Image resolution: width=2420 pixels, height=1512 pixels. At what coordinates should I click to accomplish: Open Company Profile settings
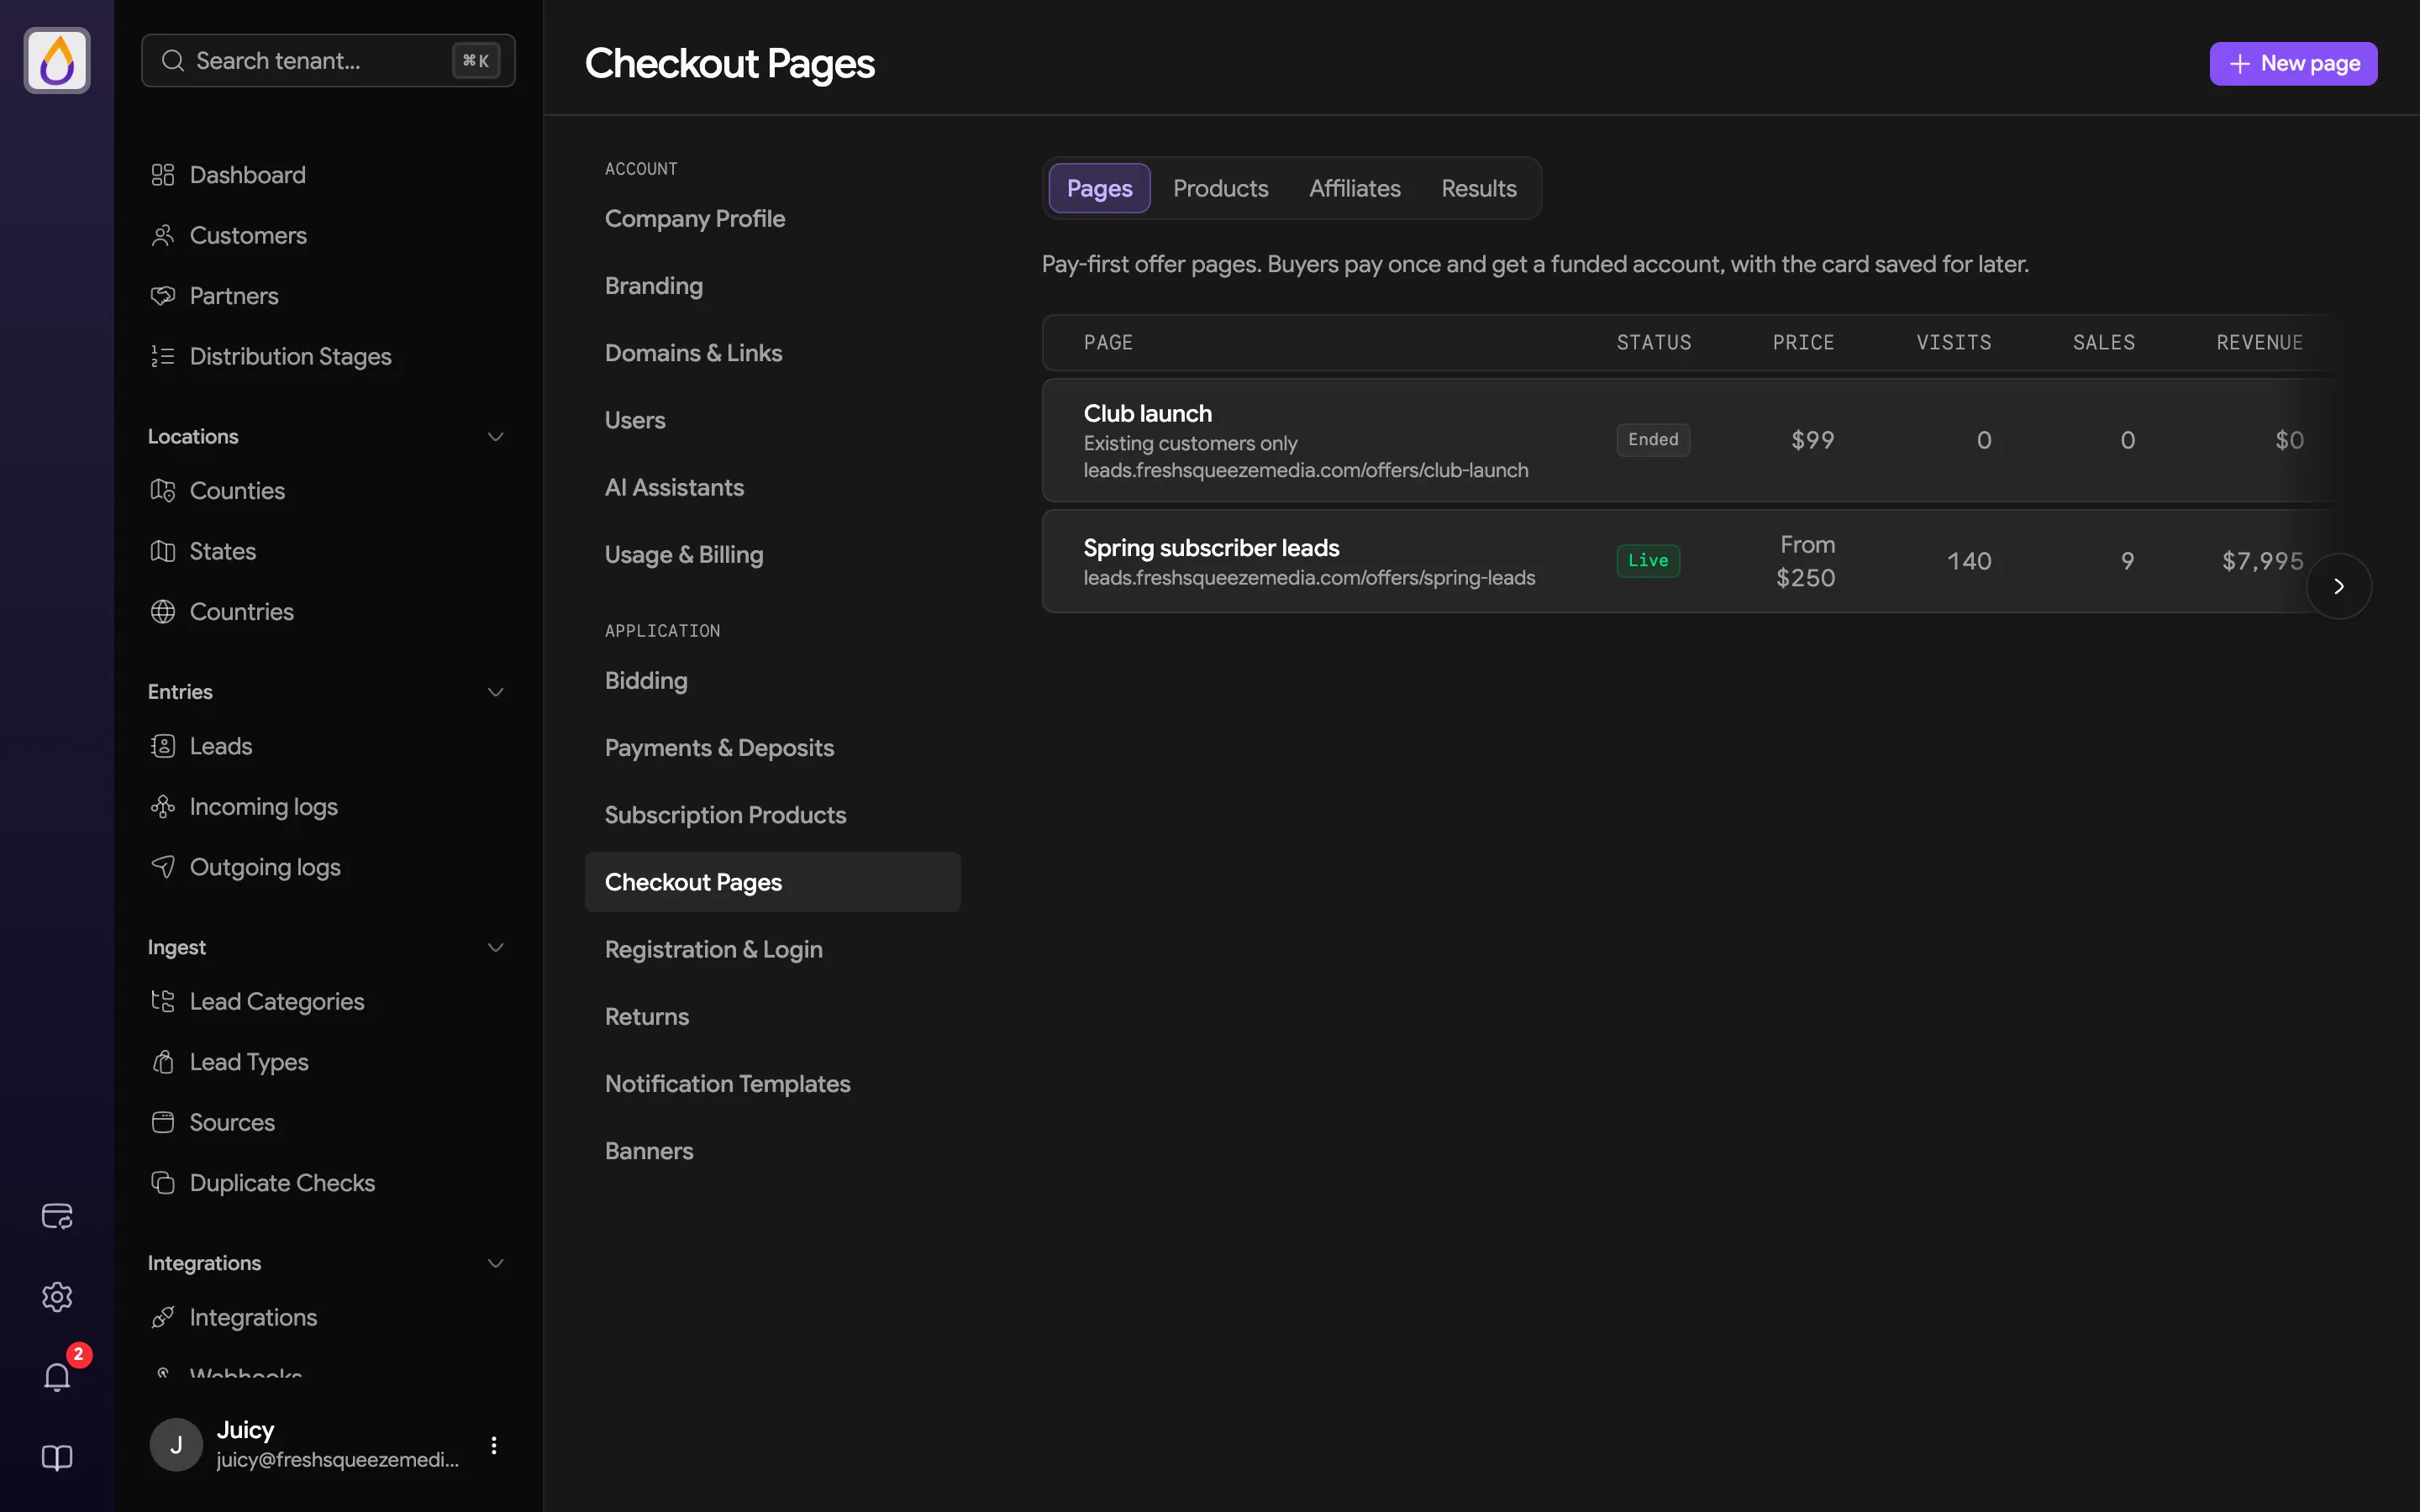coord(772,218)
